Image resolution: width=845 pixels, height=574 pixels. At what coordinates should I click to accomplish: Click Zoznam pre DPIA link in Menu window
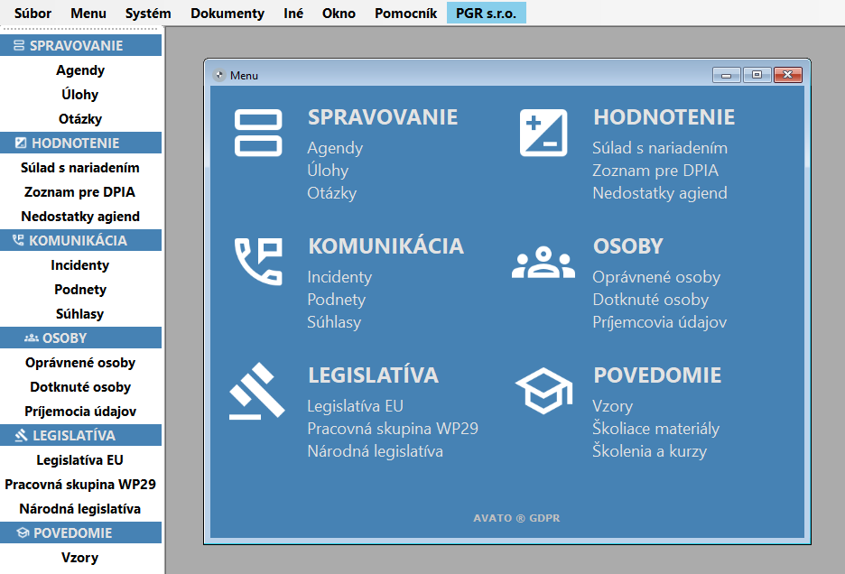click(x=655, y=171)
